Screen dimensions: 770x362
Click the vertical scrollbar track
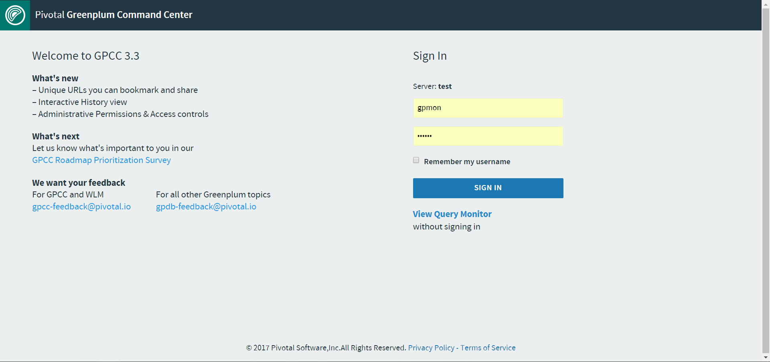[766, 180]
